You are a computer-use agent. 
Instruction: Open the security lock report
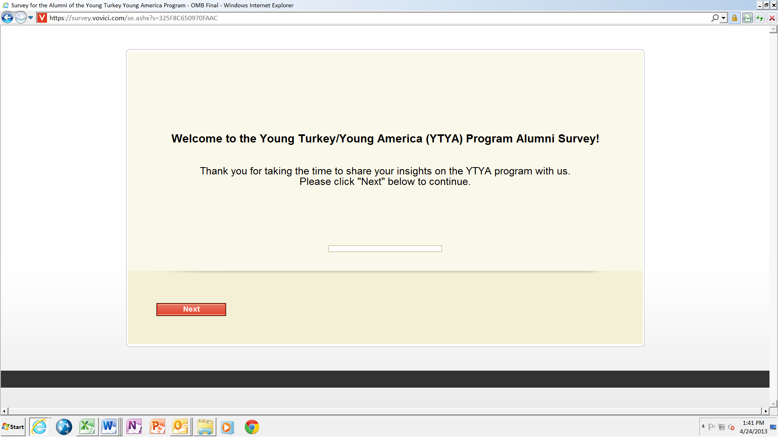734,18
